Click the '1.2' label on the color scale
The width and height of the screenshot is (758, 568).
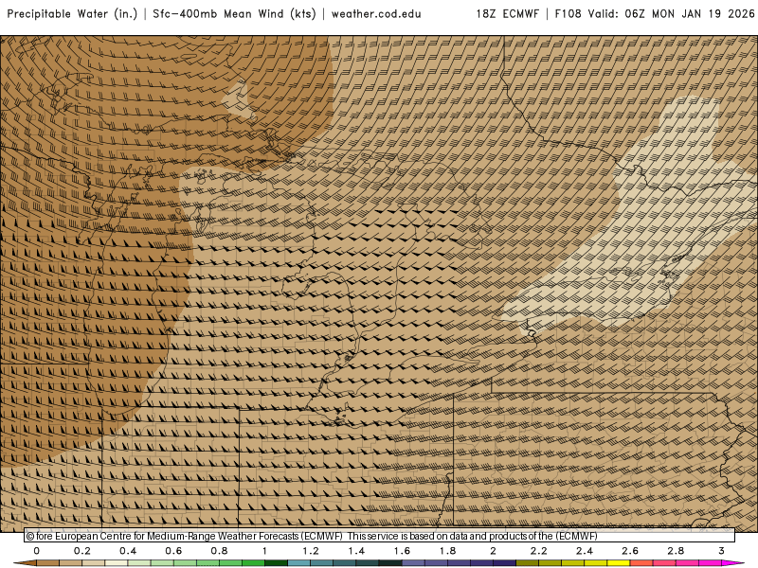311,551
